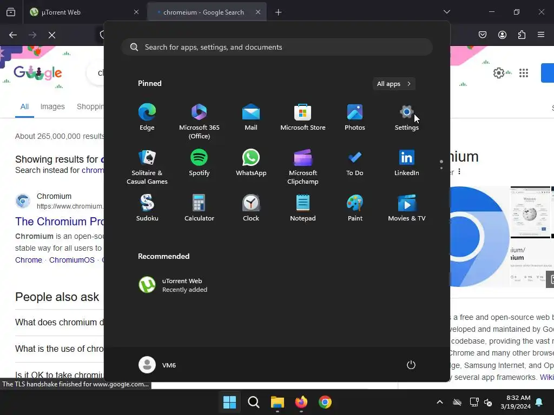Show hidden system tray icons
The width and height of the screenshot is (554, 415).
[x=440, y=402]
